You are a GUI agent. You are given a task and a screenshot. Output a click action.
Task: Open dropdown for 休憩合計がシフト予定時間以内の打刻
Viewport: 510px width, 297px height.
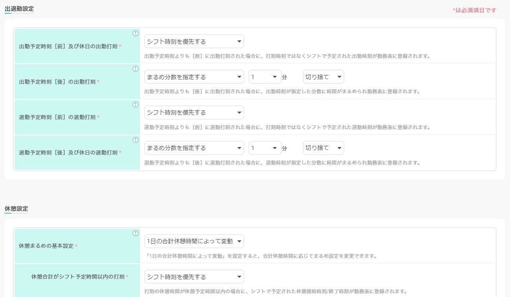pyautogui.click(x=194, y=277)
